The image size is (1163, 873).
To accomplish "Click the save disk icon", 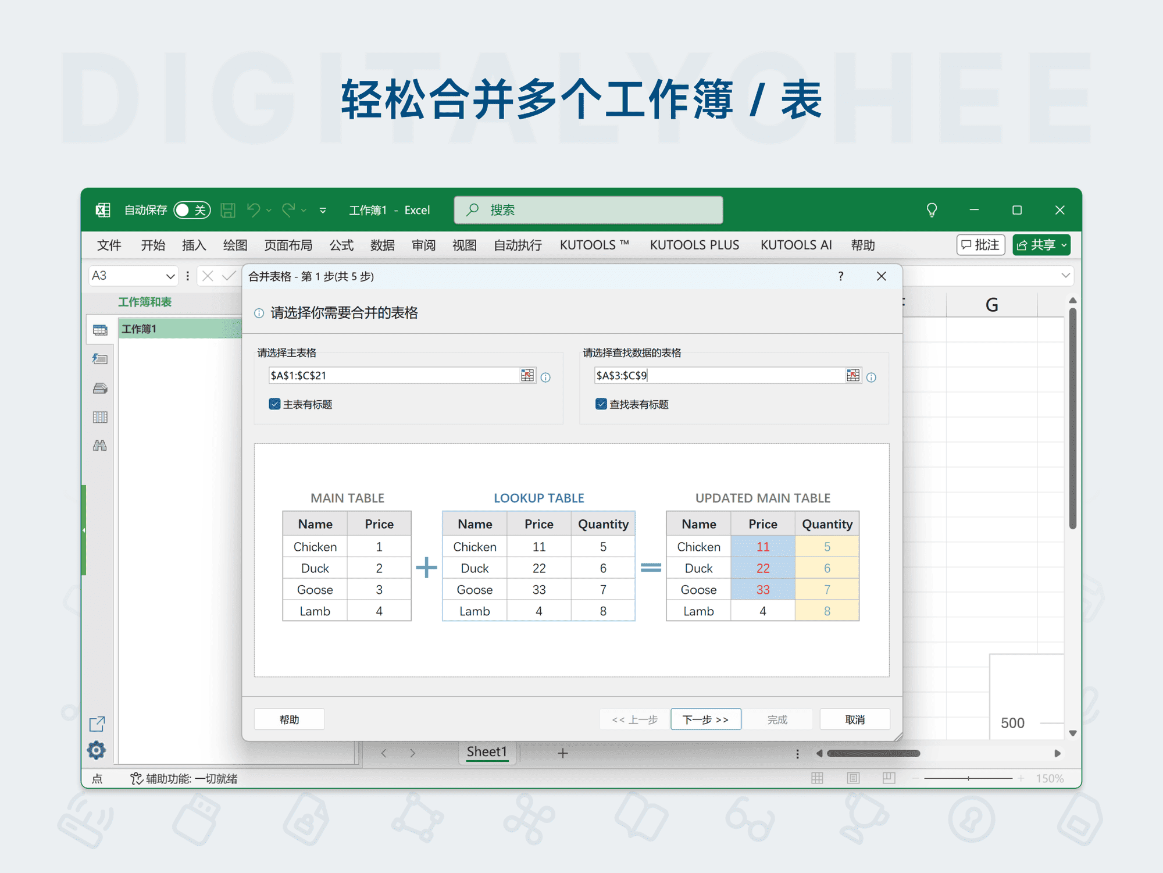I will coord(228,210).
